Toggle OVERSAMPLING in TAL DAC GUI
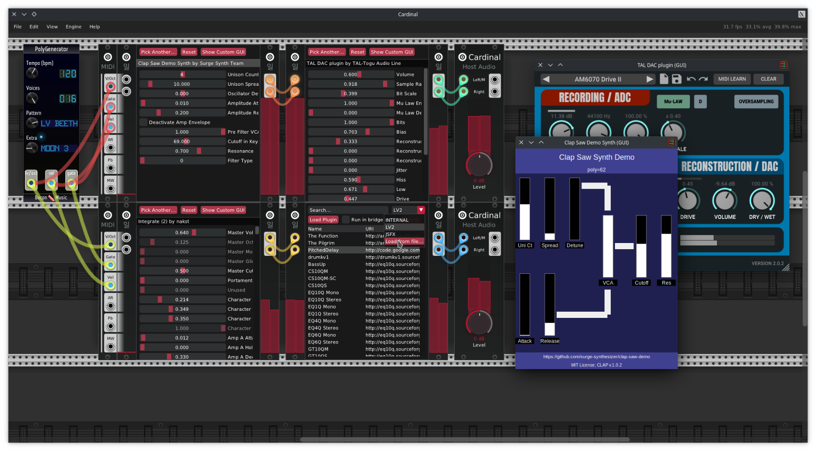Viewport: 816px width, 451px height. pos(756,101)
